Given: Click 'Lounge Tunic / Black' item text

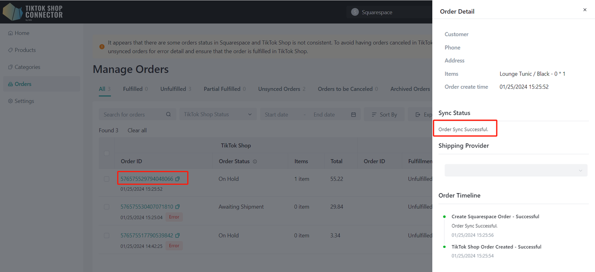Looking at the screenshot, I should [525, 74].
